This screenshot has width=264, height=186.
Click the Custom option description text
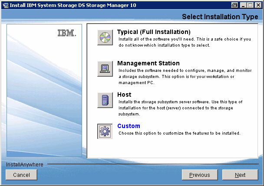pos(179,133)
